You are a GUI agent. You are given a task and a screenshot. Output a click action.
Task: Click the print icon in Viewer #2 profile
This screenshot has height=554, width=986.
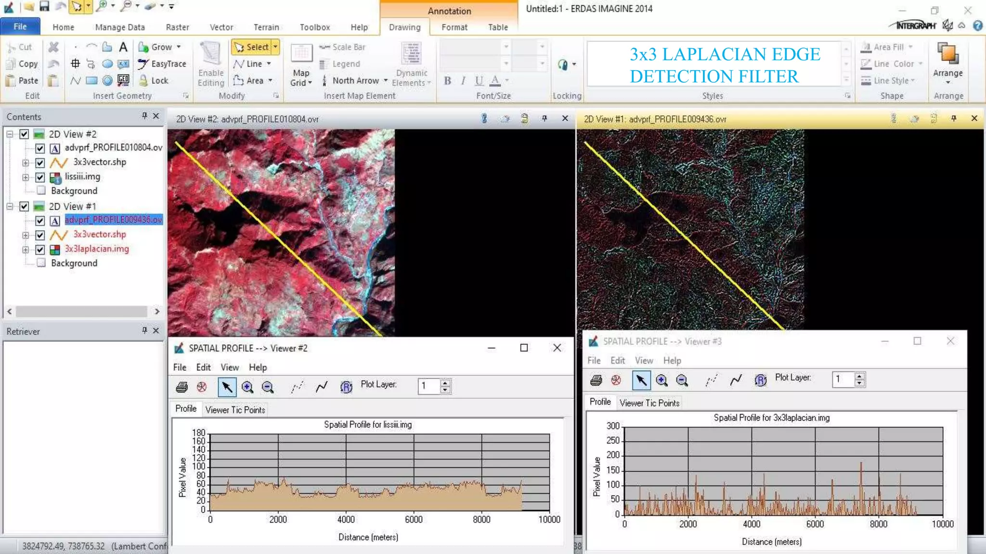182,387
